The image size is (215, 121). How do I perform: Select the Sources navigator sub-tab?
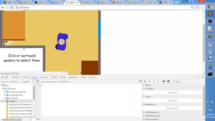point(5,81)
